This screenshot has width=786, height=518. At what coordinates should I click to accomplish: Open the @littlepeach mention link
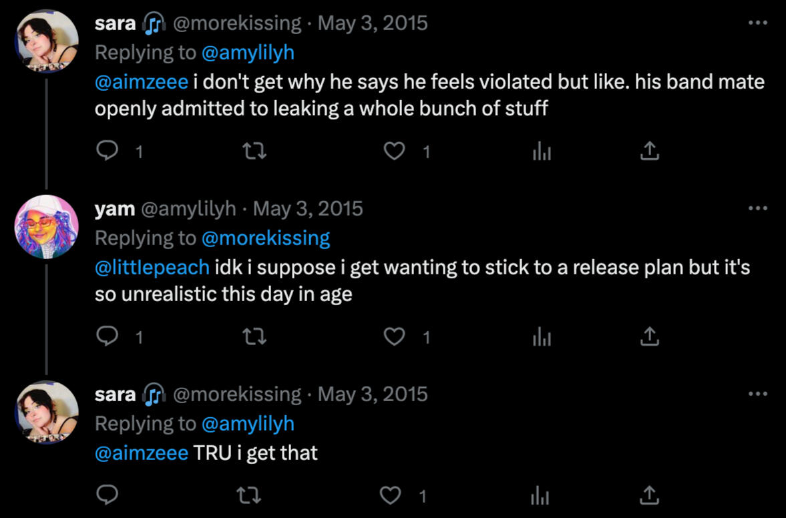tap(152, 268)
